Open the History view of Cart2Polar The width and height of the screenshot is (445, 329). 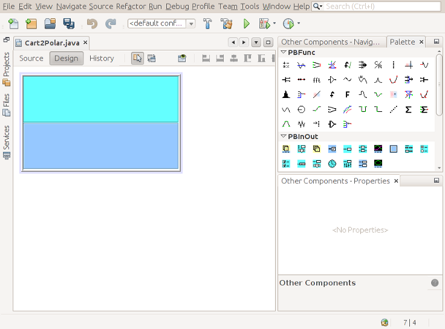coord(102,58)
